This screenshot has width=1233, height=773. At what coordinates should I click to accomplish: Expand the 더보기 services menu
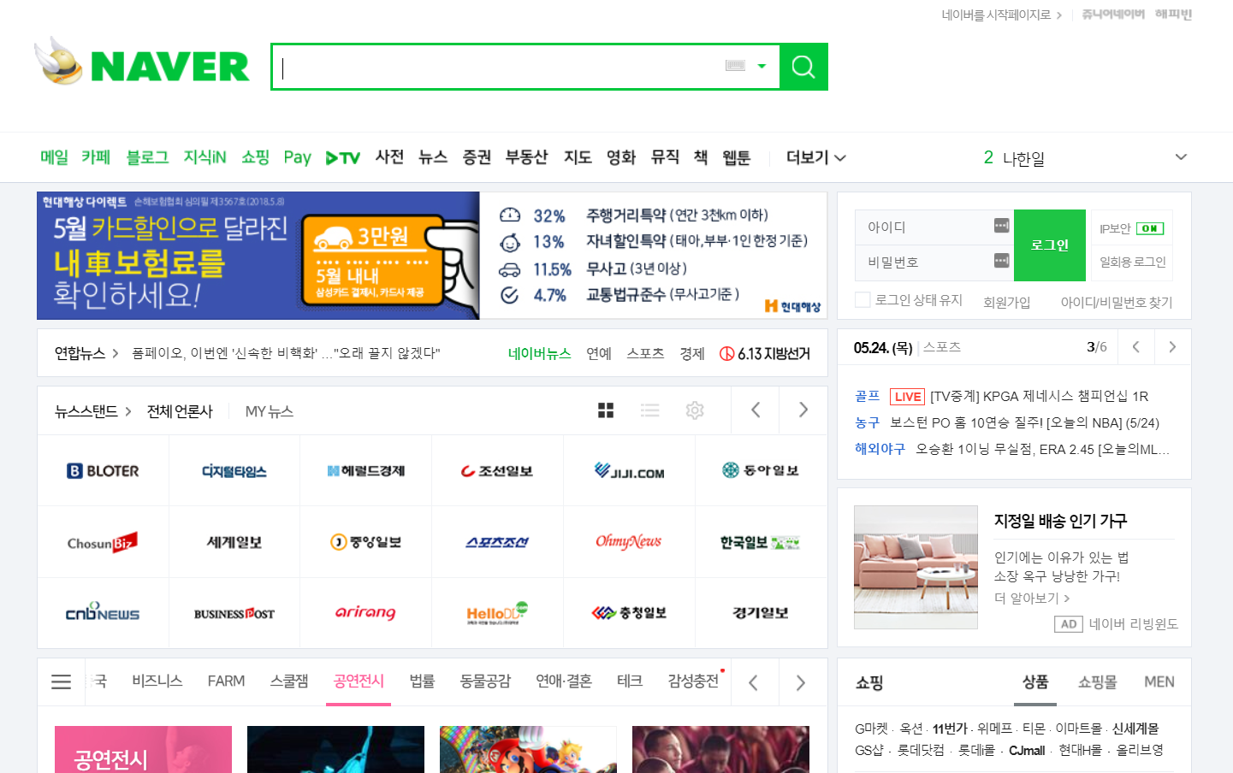815,157
